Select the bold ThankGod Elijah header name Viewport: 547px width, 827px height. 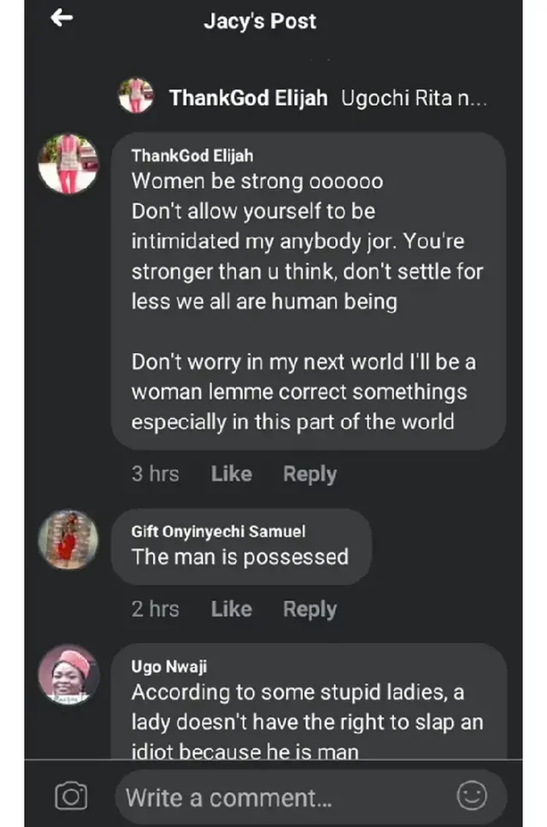(248, 98)
